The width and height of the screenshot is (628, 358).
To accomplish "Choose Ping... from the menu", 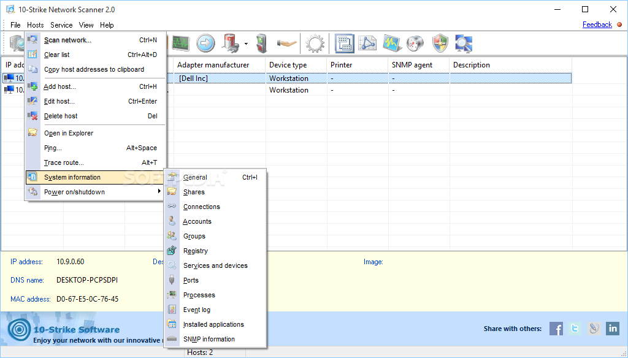I will pyautogui.click(x=95, y=148).
